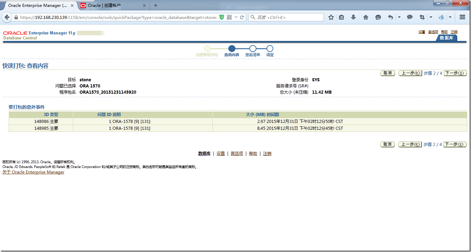Reload the page with the refresh icon

point(242,17)
